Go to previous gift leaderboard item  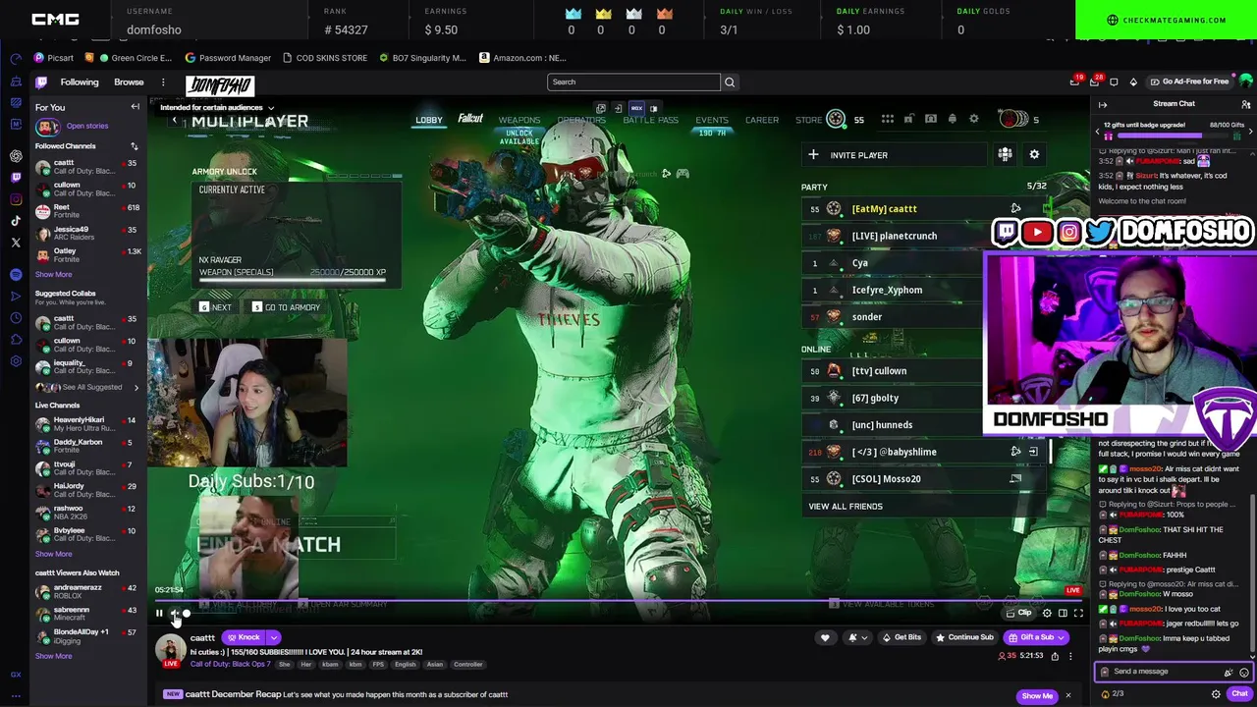coord(1098,132)
